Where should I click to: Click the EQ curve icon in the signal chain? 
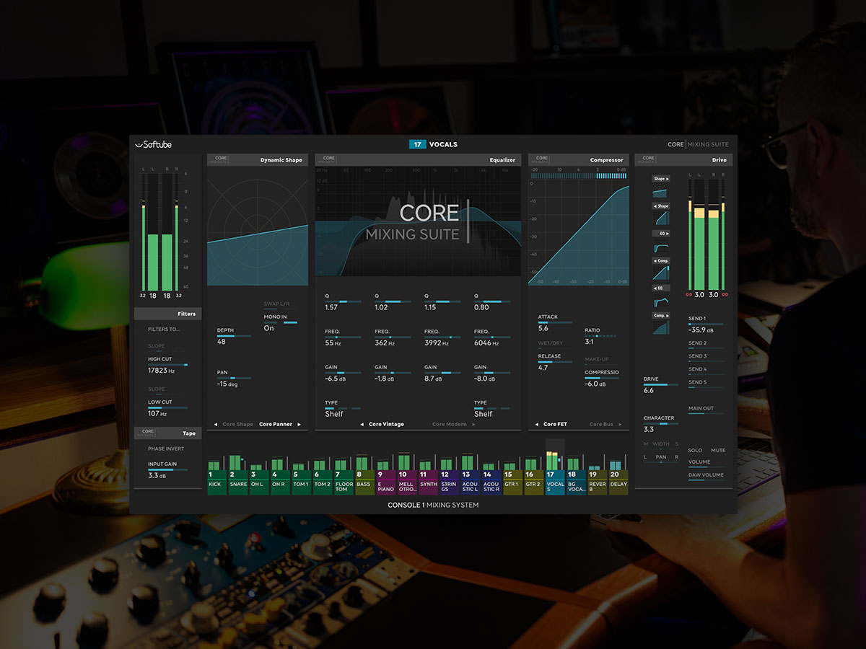click(x=660, y=246)
